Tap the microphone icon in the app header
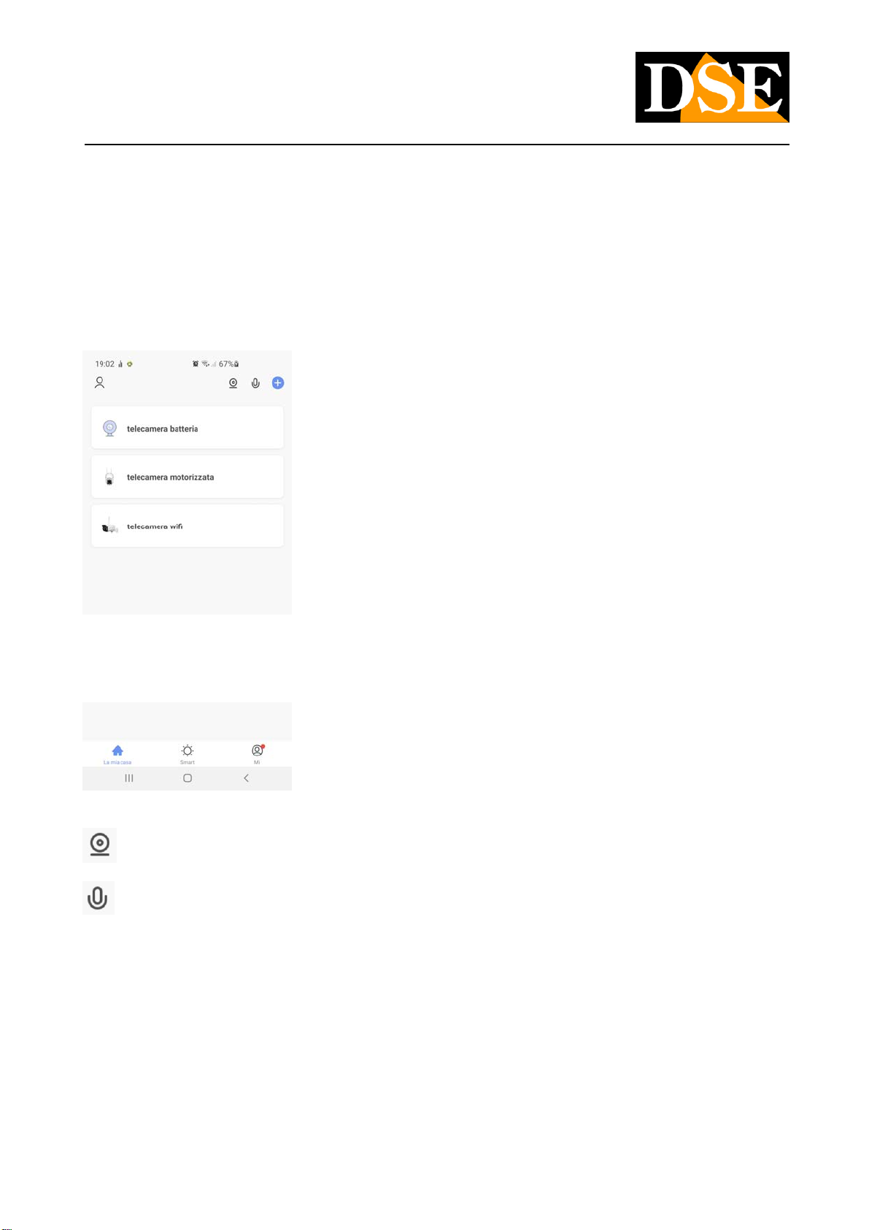This screenshot has height=1230, width=869. 255,383
